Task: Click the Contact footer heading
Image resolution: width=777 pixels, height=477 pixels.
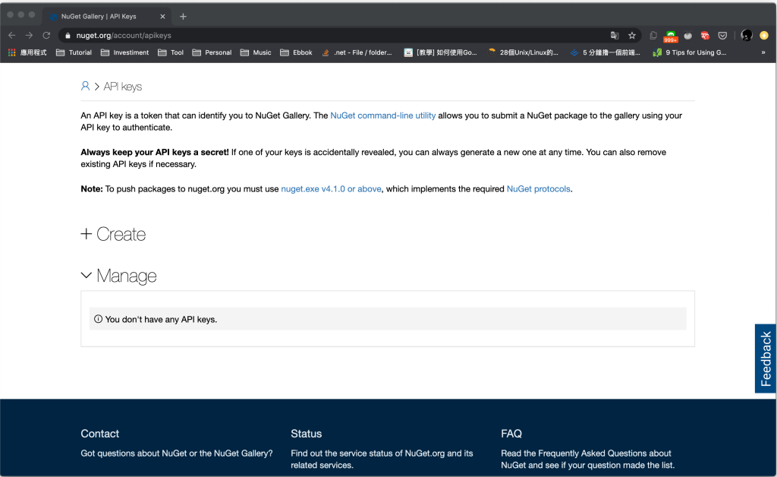Action: coord(99,434)
